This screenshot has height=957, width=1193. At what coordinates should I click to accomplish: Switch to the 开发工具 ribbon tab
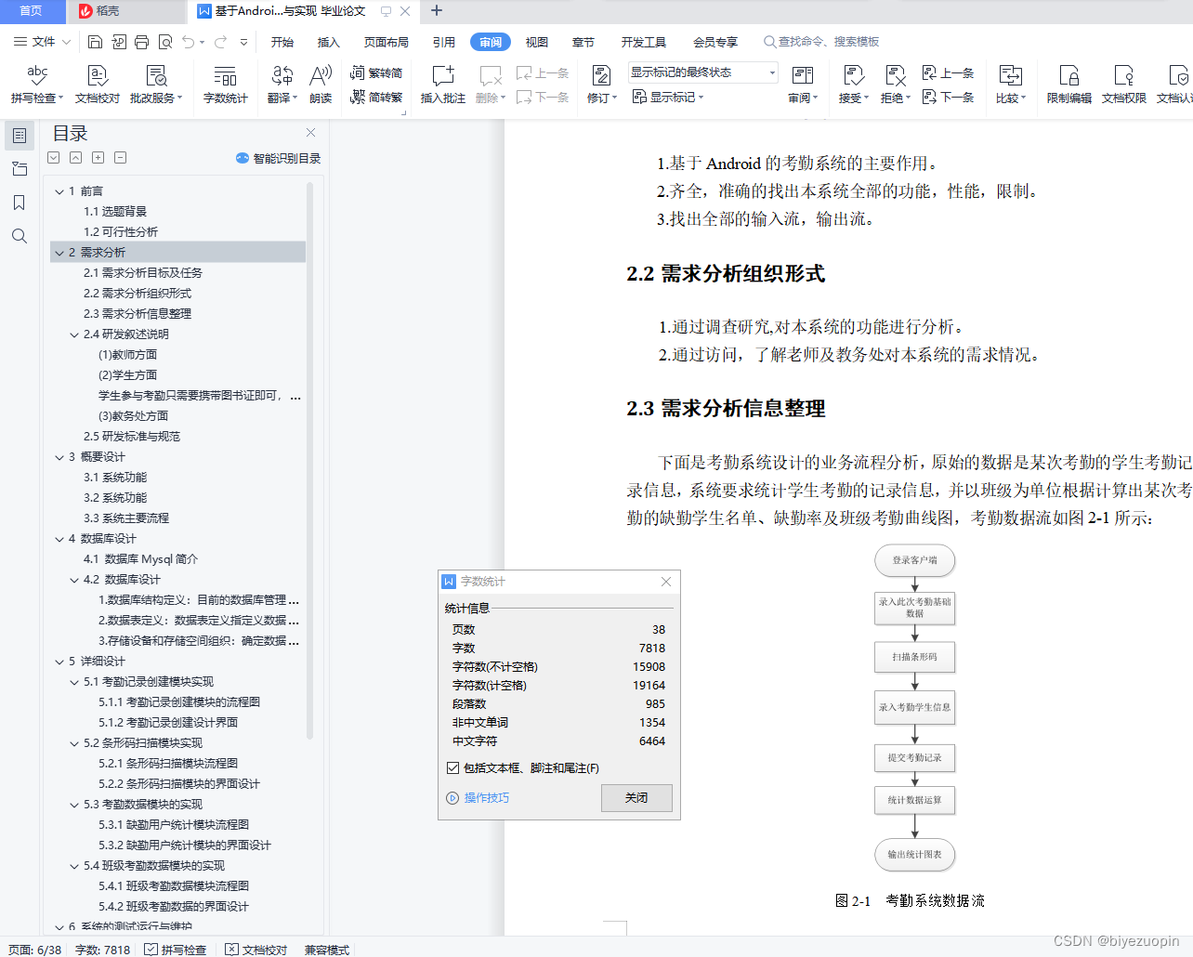pos(644,42)
